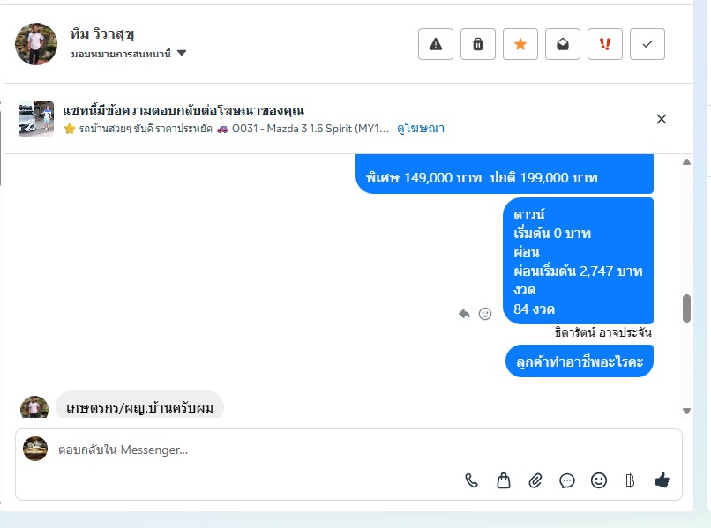This screenshot has height=528, width=711.
Task: Click the Mazda 3 ad thumbnail
Action: [36, 119]
